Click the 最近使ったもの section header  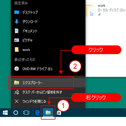(25, 59)
